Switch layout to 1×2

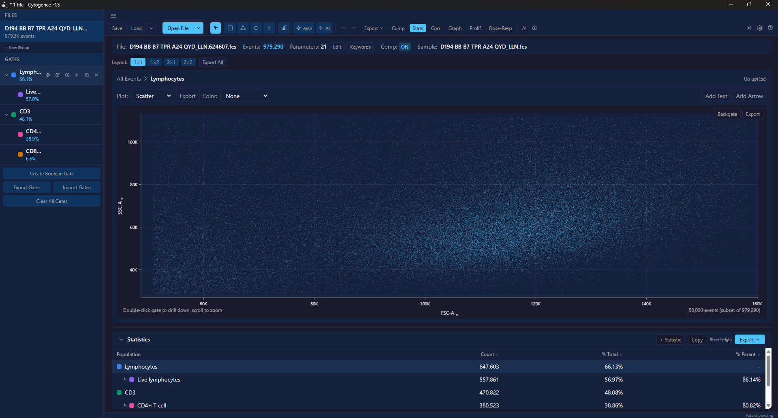pos(155,62)
